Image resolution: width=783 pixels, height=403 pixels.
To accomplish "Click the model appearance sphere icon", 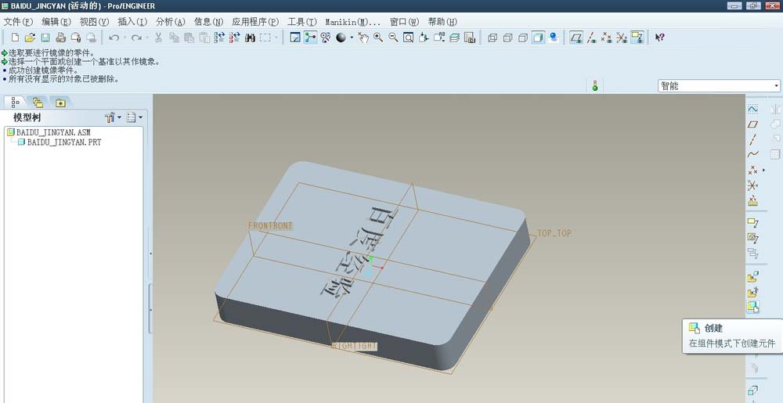I will [x=341, y=38].
